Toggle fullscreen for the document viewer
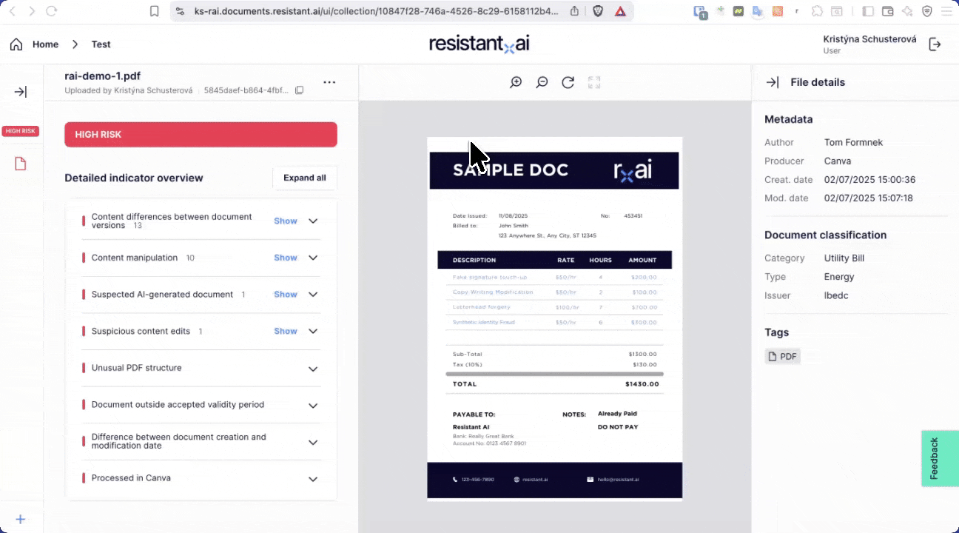The height and width of the screenshot is (533, 959). point(594,82)
